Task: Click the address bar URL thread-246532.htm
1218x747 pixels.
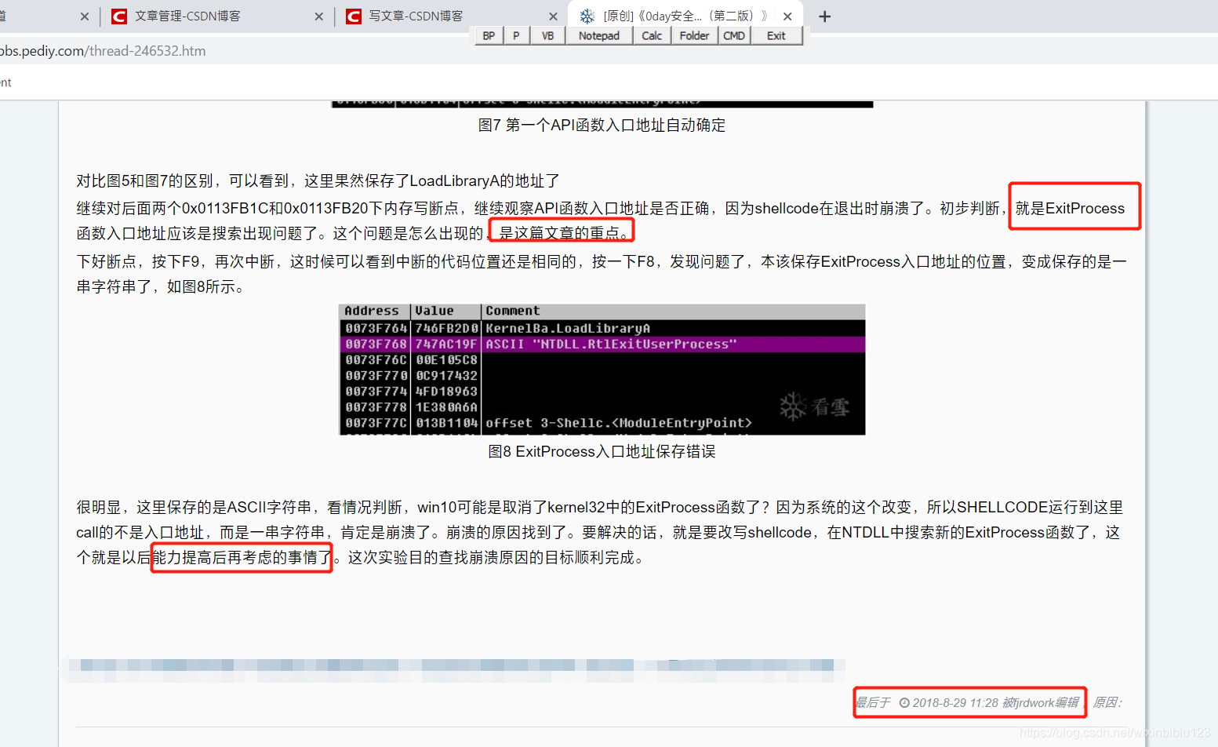Action: (x=147, y=51)
